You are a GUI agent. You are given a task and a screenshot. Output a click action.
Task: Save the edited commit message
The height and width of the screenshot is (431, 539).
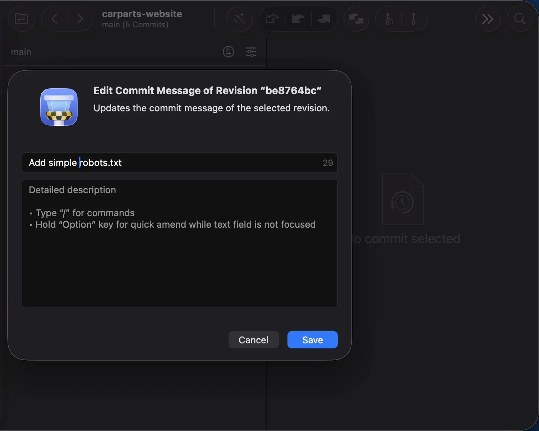point(313,340)
